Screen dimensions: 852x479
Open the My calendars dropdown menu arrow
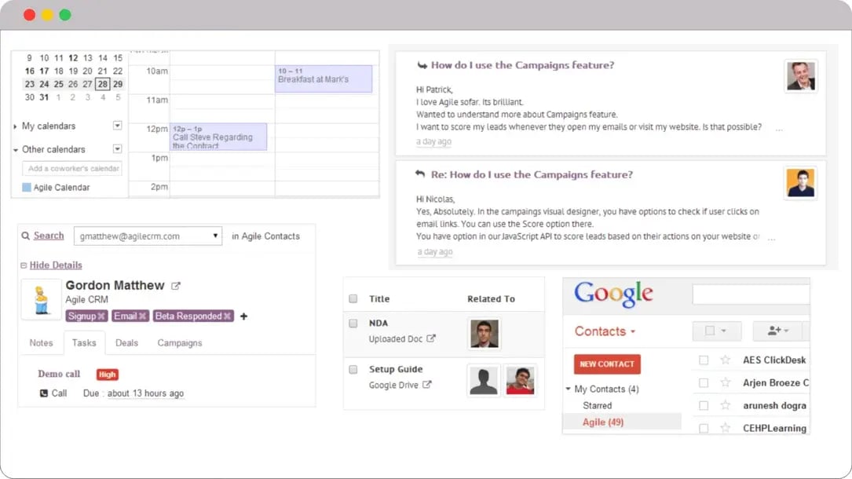117,126
